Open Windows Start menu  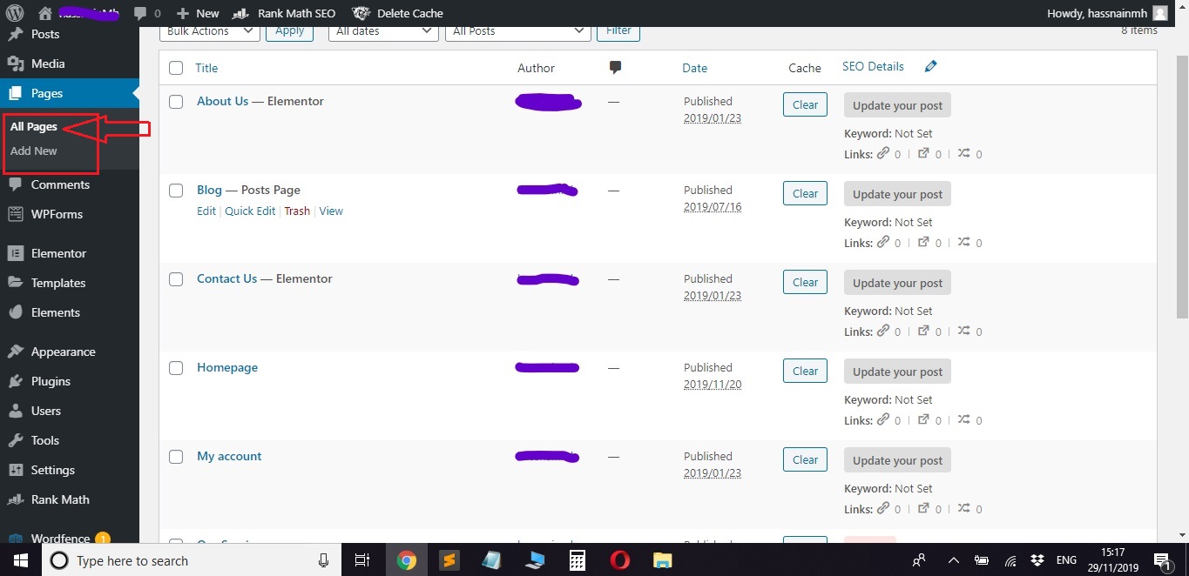20,560
